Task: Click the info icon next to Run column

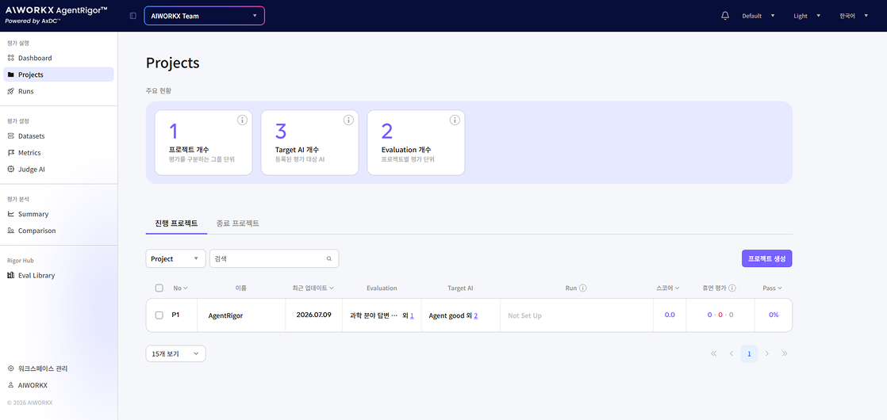Action: 582,288
